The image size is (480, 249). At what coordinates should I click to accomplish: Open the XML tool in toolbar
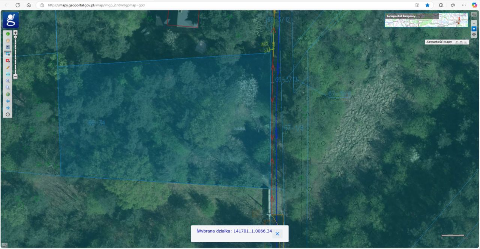click(8, 74)
